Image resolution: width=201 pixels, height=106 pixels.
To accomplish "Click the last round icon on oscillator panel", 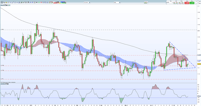I will tap(8, 84).
